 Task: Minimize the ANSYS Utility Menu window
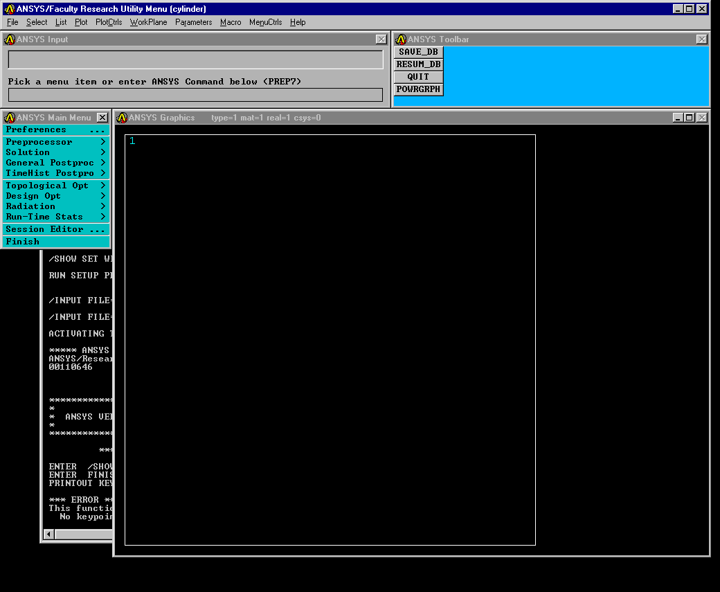coord(678,9)
